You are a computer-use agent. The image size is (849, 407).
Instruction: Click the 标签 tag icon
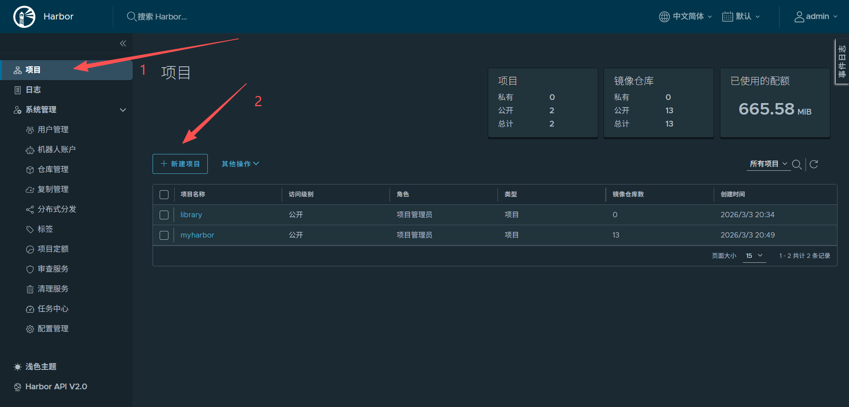30,229
